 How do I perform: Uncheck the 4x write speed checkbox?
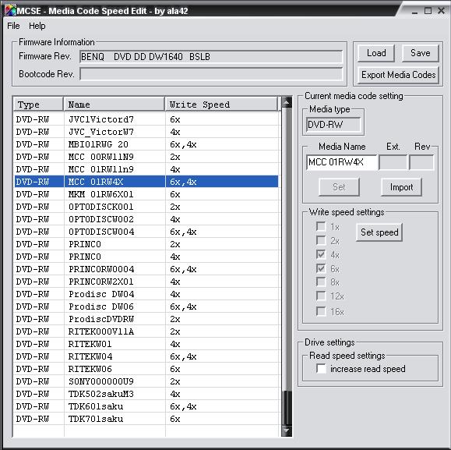coord(321,254)
